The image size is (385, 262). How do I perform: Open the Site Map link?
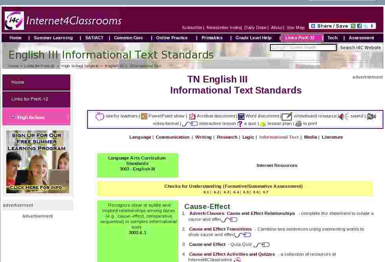[x=295, y=27]
